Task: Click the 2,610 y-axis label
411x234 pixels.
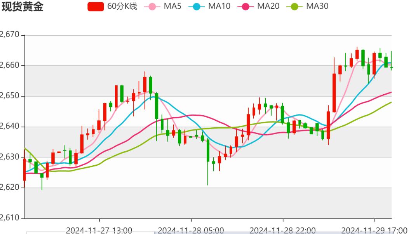Action: click(x=9, y=218)
